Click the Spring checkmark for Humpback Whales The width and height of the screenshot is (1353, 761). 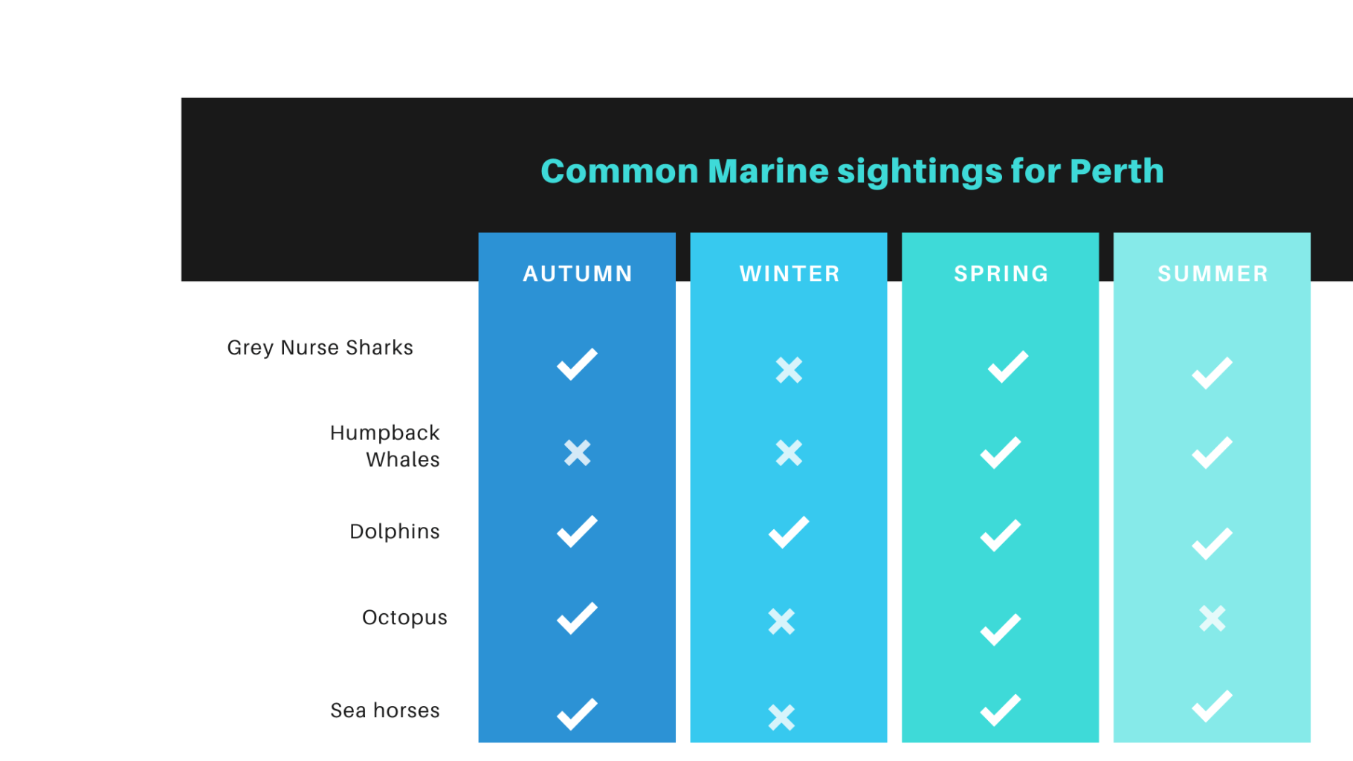coord(1000,453)
